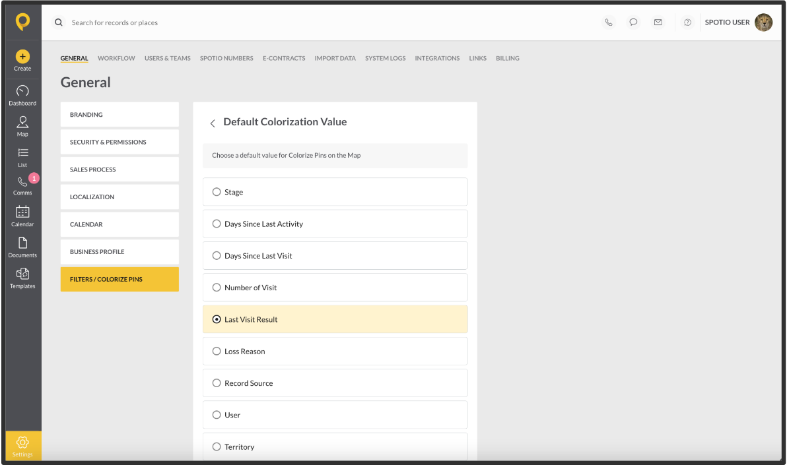This screenshot has width=787, height=467.
Task: Open Filters / Colorize Pins section
Action: coord(120,280)
